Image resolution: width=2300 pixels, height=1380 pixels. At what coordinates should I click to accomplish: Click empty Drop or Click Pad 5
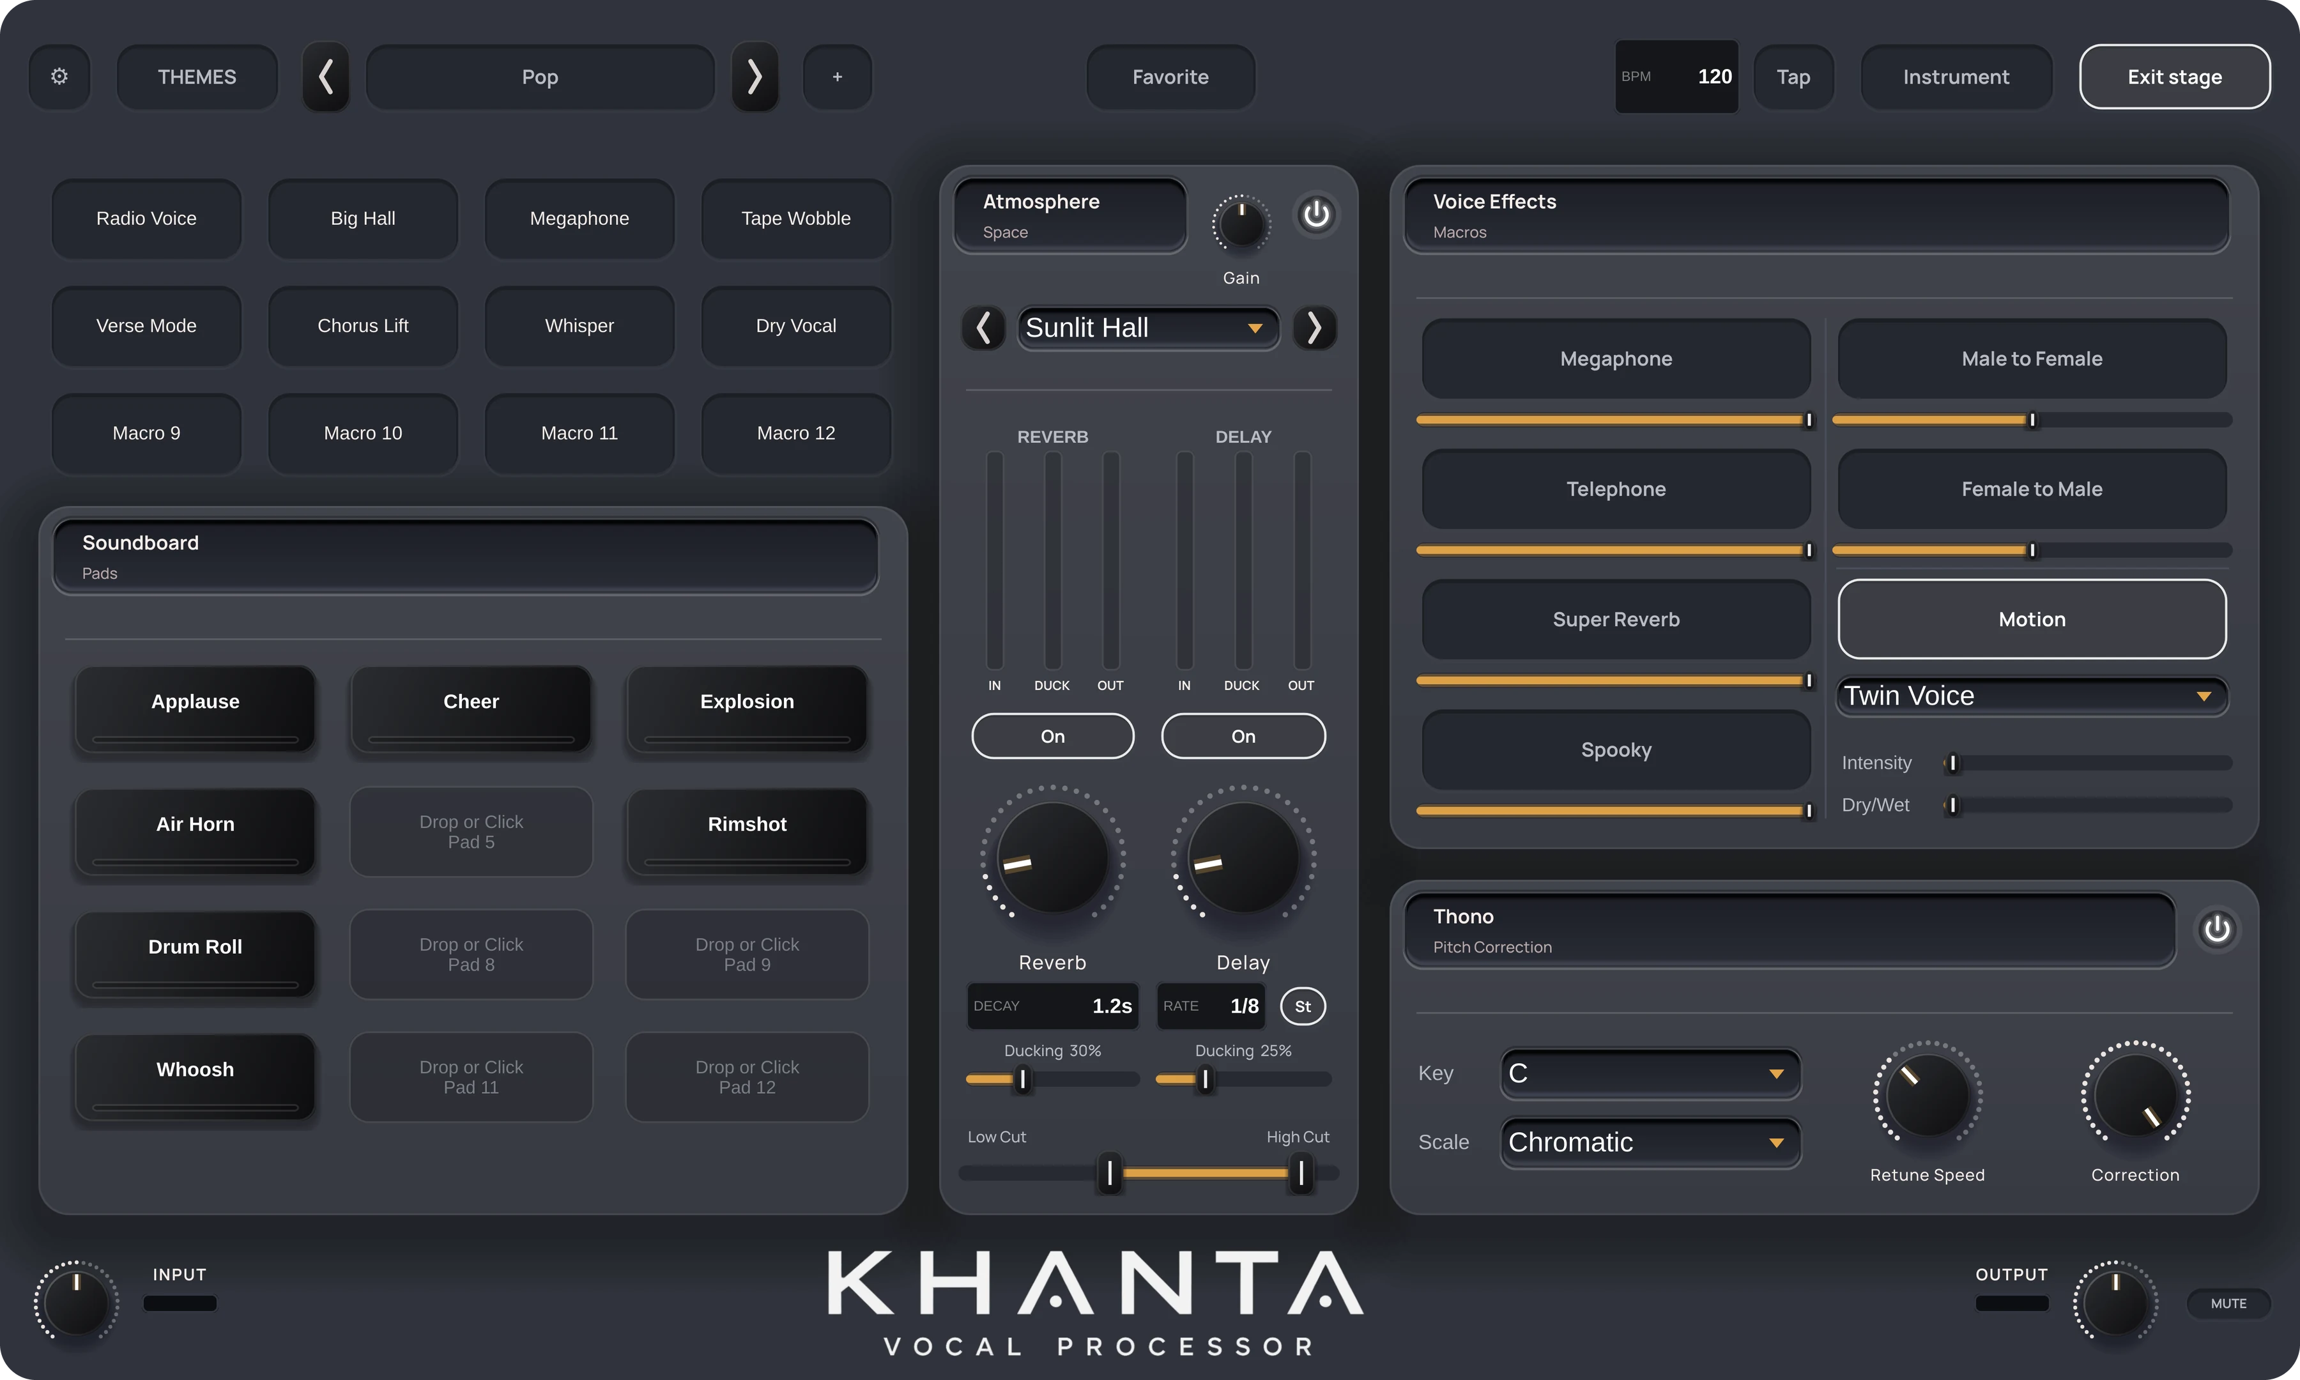[471, 831]
